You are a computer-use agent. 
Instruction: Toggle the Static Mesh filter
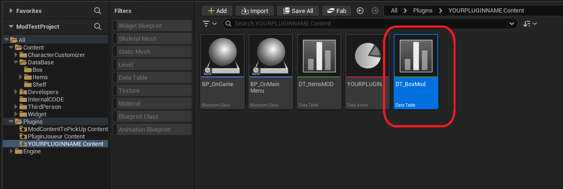153,52
